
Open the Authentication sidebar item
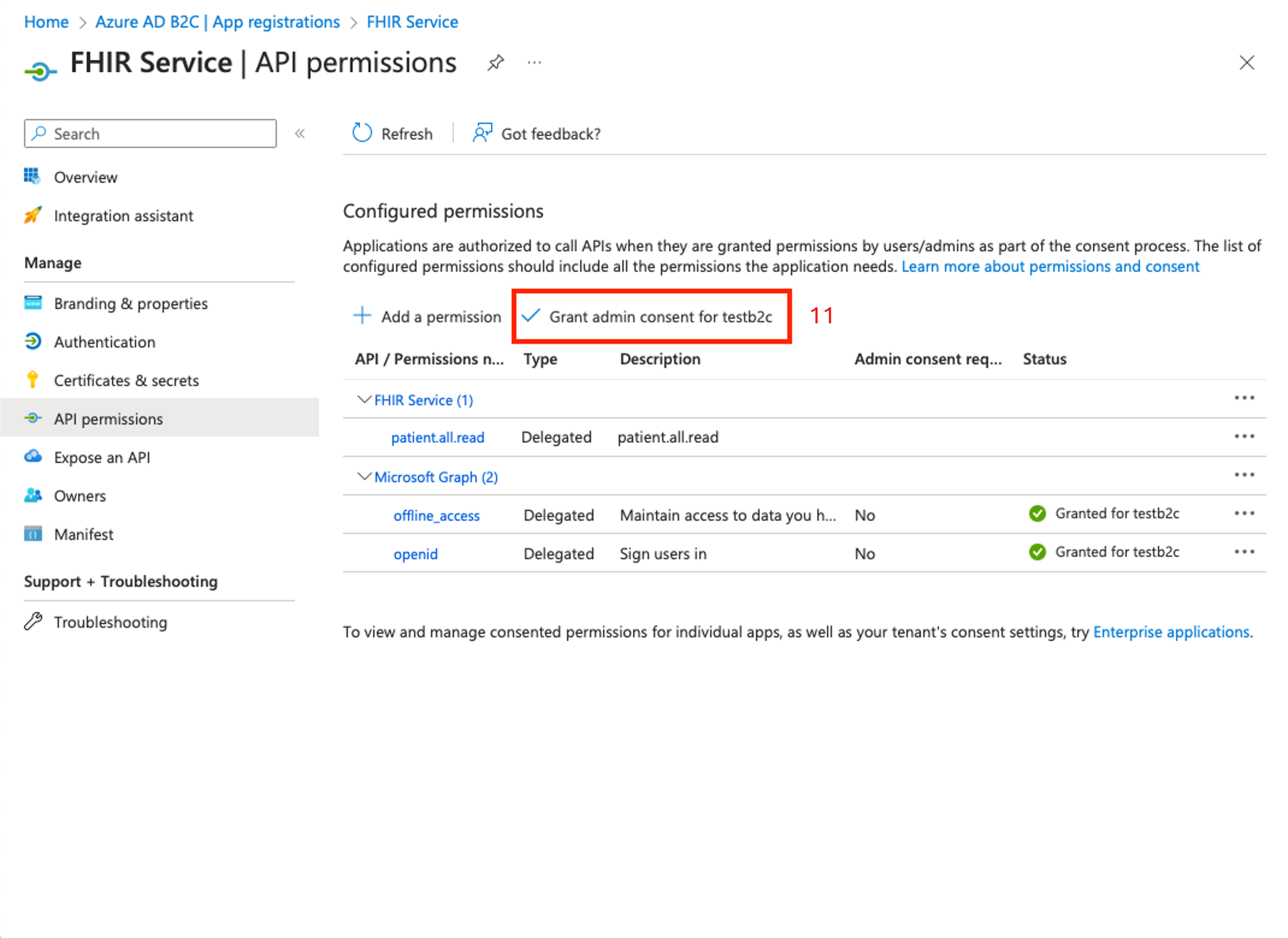tap(105, 342)
